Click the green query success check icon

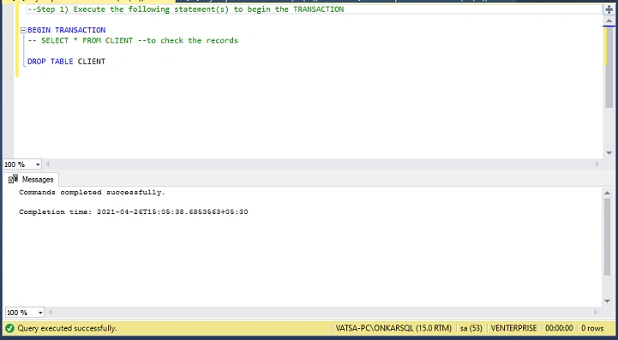point(9,328)
